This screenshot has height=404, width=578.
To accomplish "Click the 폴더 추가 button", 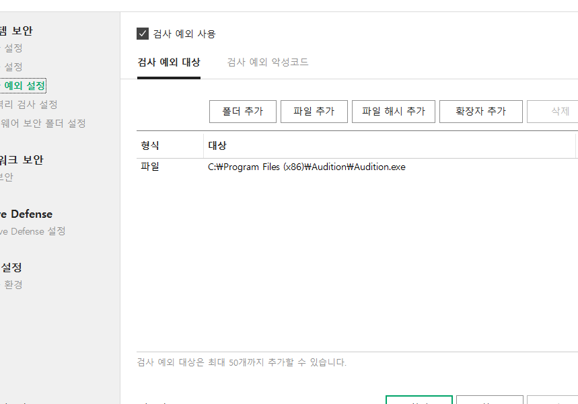I will (x=243, y=112).
